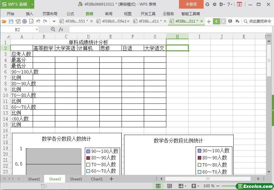274x190 pixels.
Task: Open the 页面布局 ribbon tab
Action: (x=50, y=14)
